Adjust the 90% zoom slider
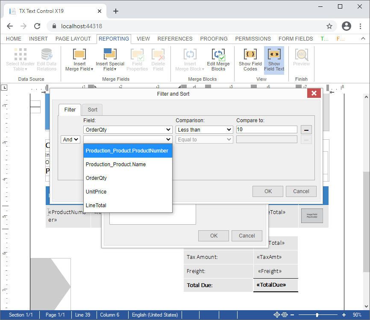This screenshot has height=320, width=370. (x=318, y=314)
